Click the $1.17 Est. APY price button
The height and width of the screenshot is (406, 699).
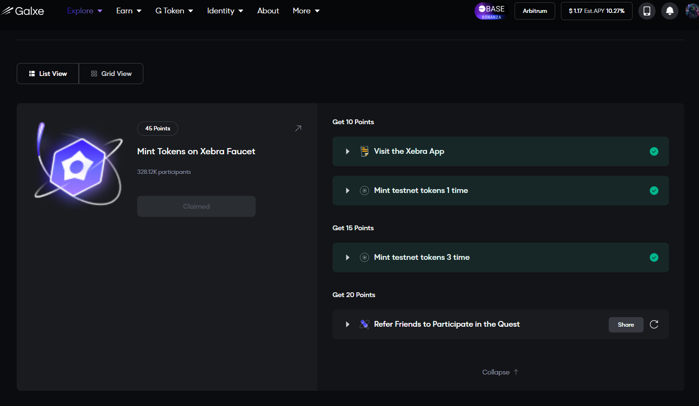pyautogui.click(x=596, y=11)
